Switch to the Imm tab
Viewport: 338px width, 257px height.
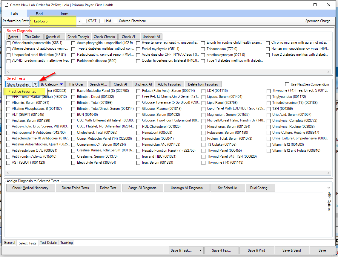[64, 13]
